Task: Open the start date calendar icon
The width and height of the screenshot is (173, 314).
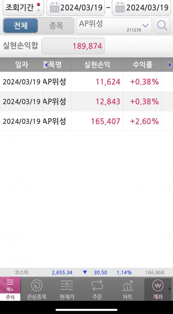Action: (54, 8)
